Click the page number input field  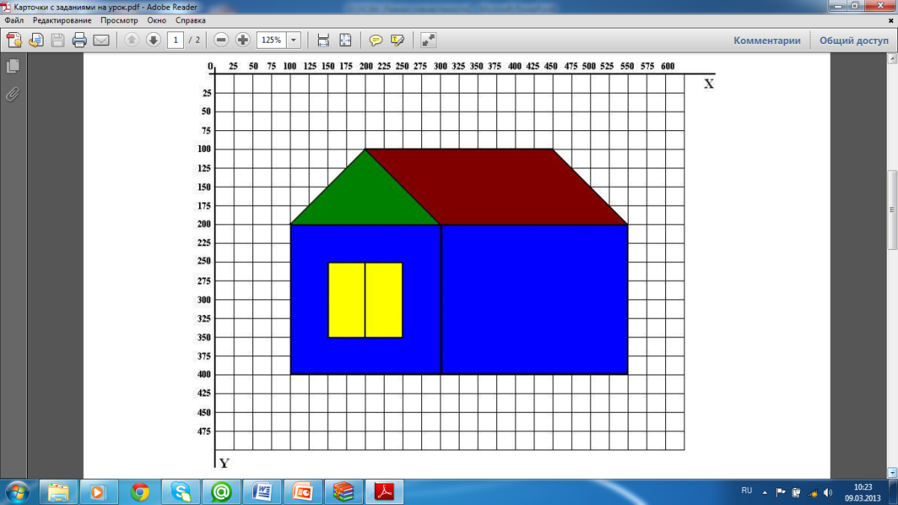tap(176, 40)
